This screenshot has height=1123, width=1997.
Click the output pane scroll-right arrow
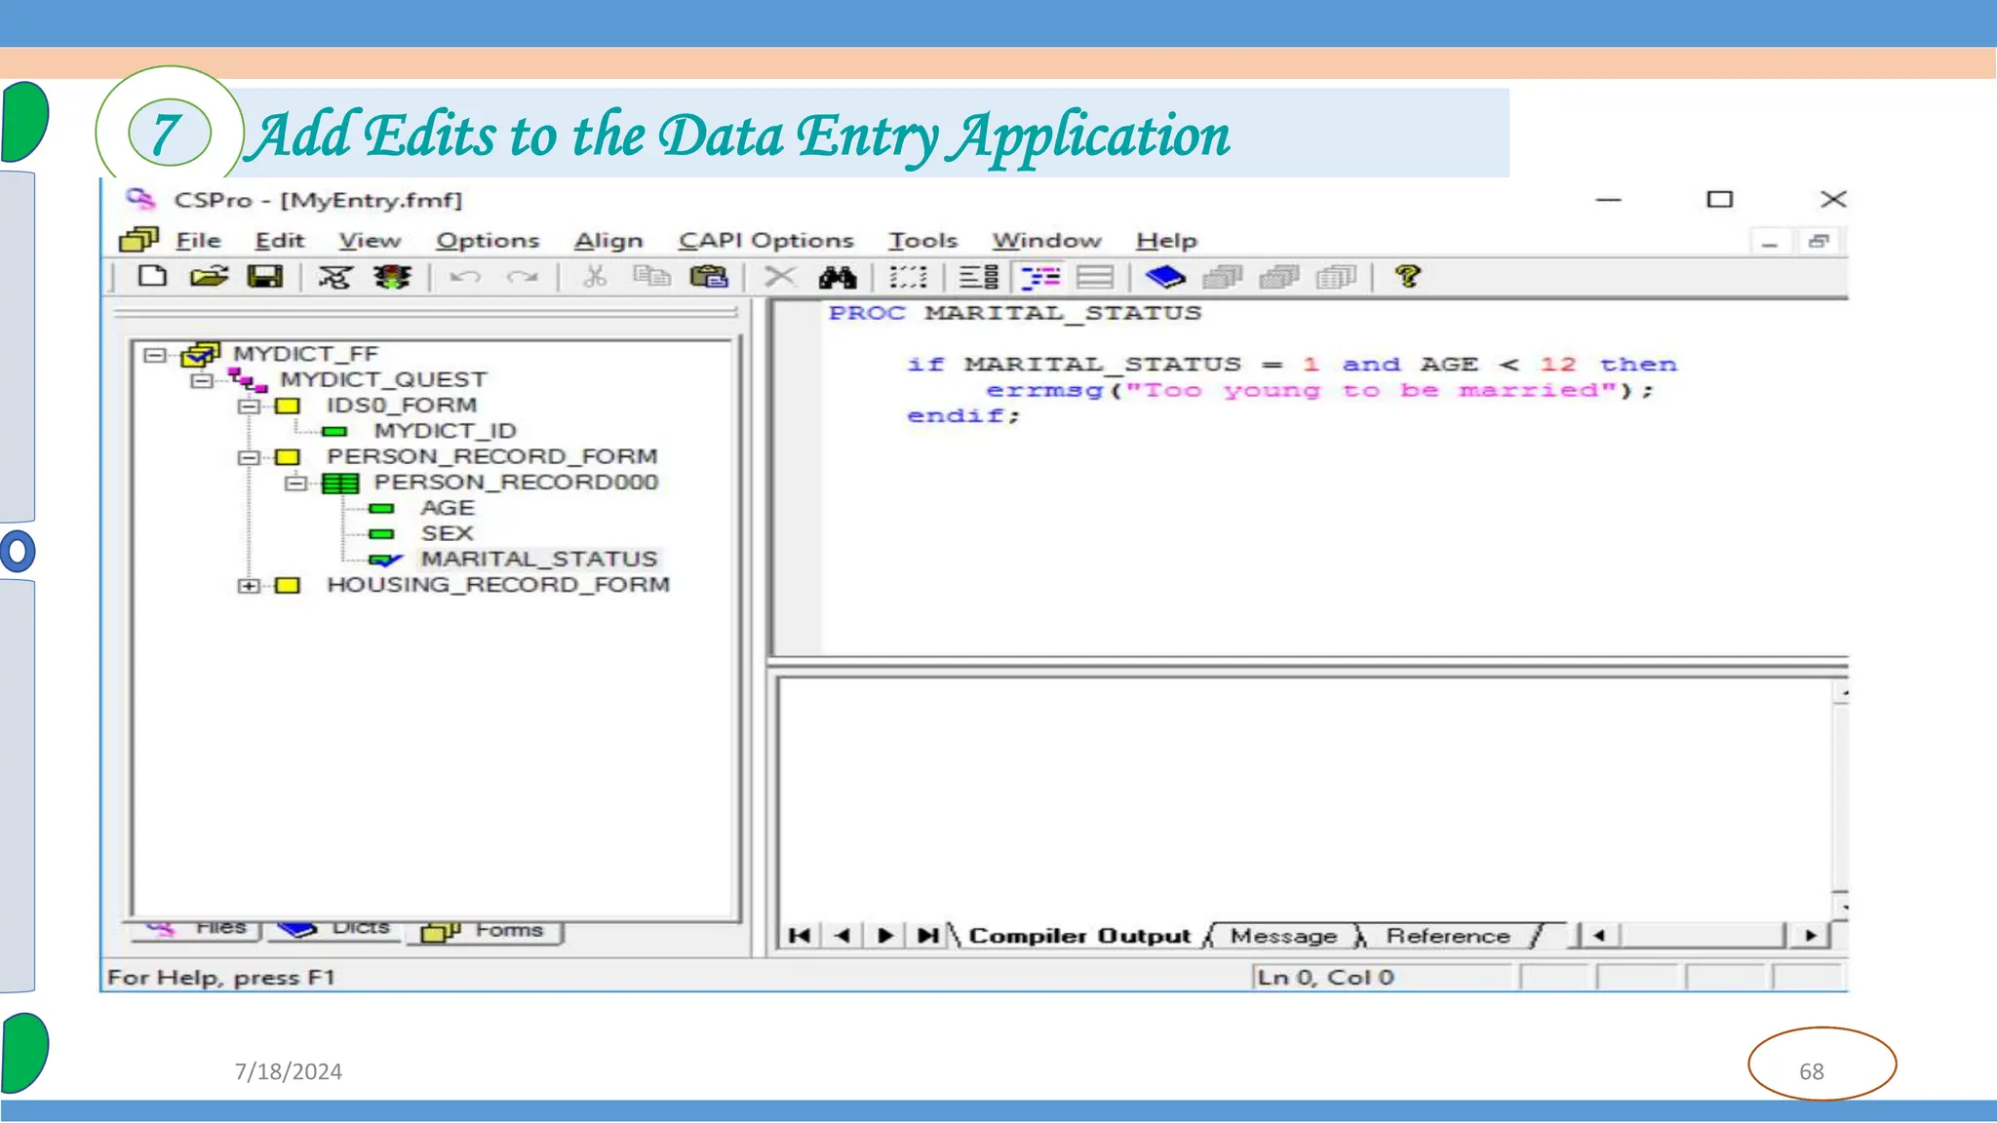click(1811, 936)
